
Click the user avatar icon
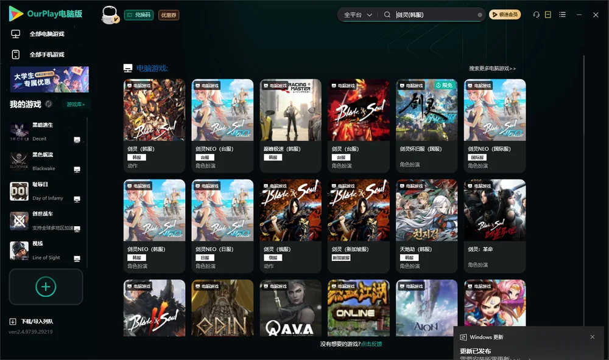point(110,15)
